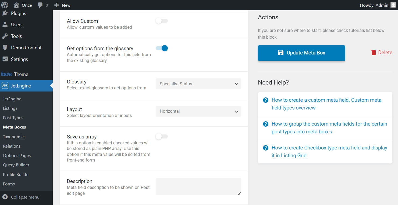Click into the Description textarea
The width and height of the screenshot is (398, 205).
pyautogui.click(x=198, y=186)
